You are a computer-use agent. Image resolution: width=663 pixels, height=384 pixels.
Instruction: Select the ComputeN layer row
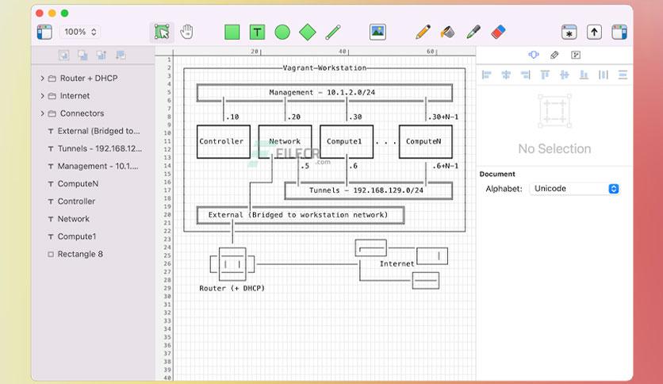click(93, 183)
